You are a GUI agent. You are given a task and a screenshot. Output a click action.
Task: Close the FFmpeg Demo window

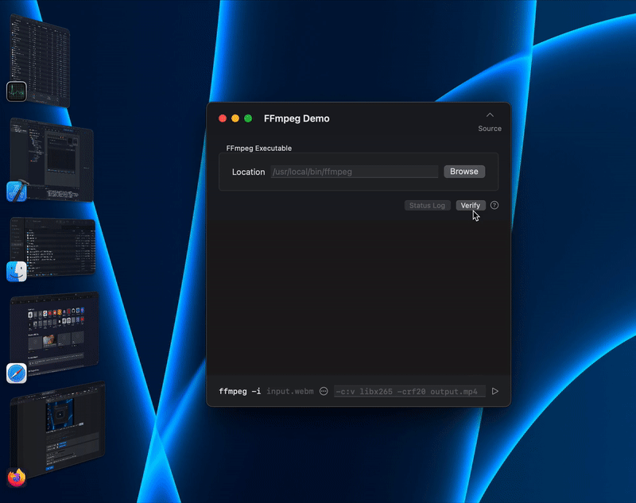tap(223, 118)
